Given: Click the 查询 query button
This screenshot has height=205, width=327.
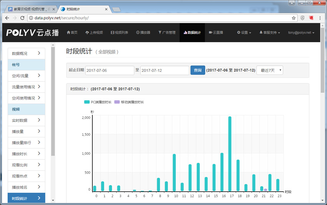Looking at the screenshot, I should 197,70.
